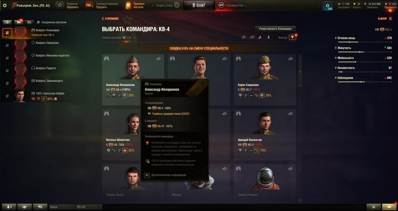Image resolution: width=398 pixels, height=211 pixels.
Task: Go back via К профилю link
Action: point(110,19)
